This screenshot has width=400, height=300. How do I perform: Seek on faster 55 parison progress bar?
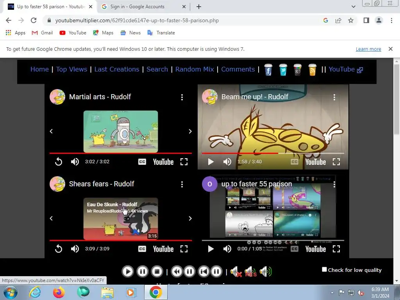coord(273,240)
